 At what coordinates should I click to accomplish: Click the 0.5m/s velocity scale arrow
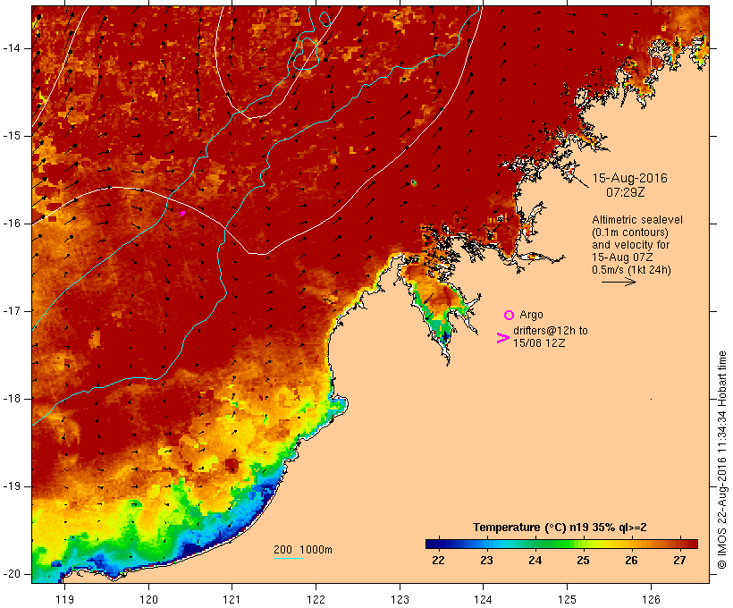(619, 282)
